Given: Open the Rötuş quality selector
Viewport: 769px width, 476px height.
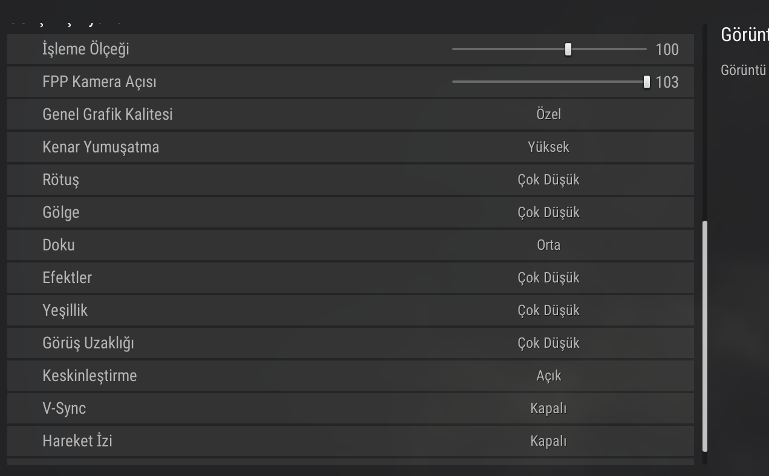Looking at the screenshot, I should coord(548,180).
